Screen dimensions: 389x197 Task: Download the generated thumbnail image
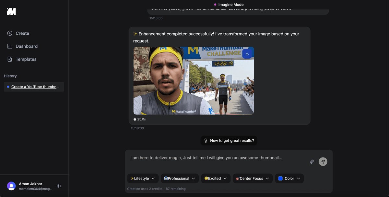tap(247, 54)
